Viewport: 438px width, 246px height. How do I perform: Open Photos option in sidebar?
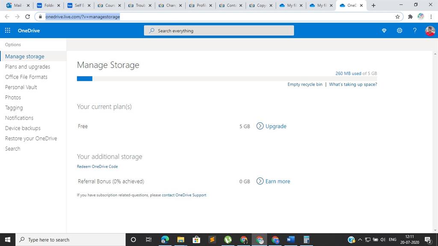click(13, 97)
